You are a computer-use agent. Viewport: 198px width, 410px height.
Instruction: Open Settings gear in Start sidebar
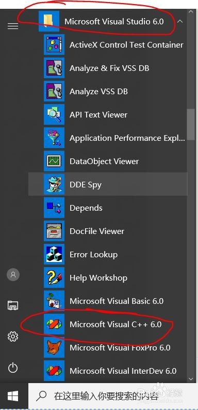coord(13,336)
